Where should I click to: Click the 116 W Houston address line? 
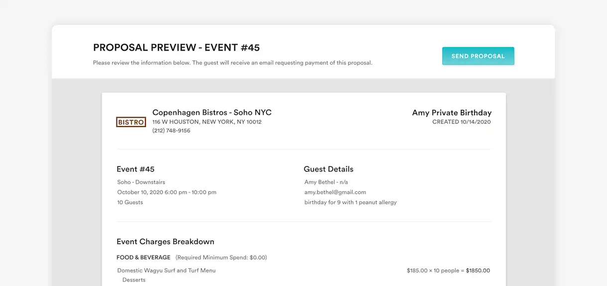[207, 122]
